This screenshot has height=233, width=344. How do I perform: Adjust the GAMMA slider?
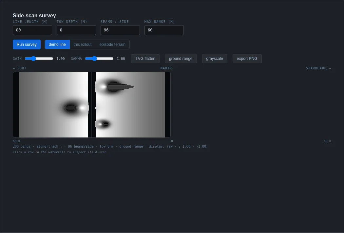pyautogui.click(x=99, y=59)
